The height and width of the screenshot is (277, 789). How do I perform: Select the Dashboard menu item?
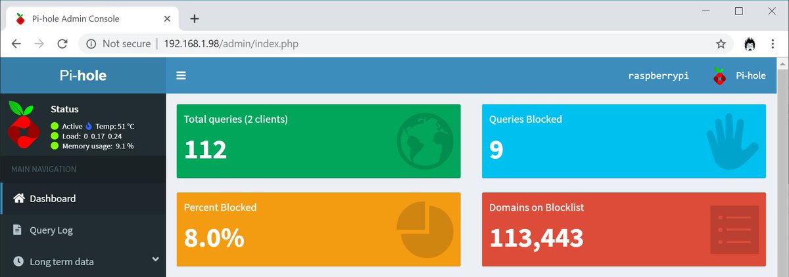[x=53, y=198]
